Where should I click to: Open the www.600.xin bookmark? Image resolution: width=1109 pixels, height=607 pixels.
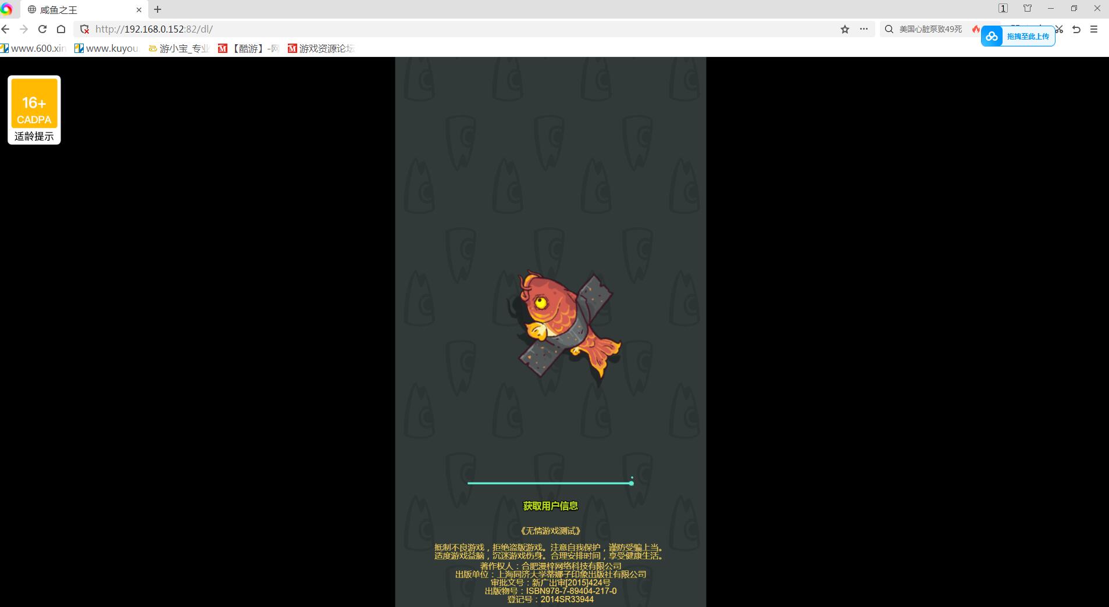pyautogui.click(x=34, y=48)
